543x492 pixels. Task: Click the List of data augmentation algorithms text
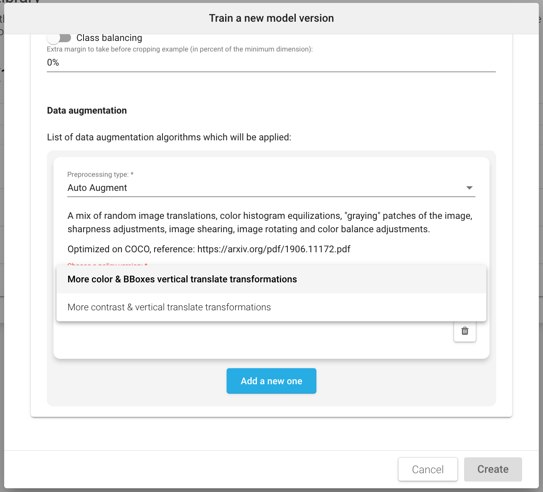pos(169,137)
